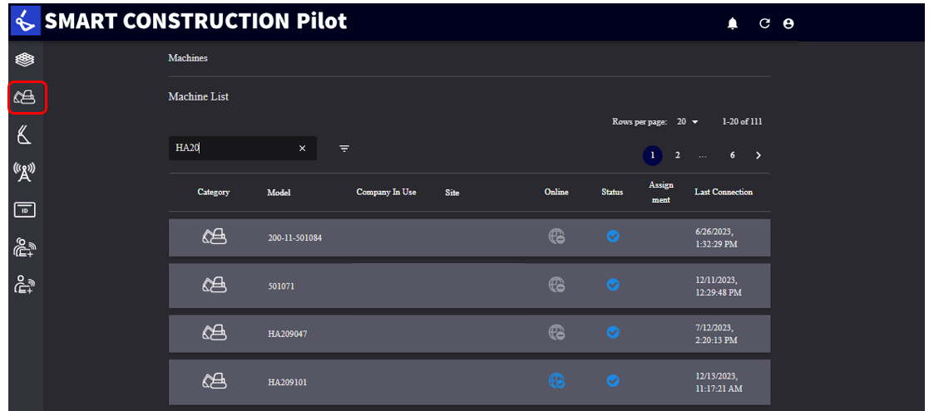Open the ID card sidebar icon
Image resolution: width=934 pixels, height=411 pixels.
coord(24,210)
